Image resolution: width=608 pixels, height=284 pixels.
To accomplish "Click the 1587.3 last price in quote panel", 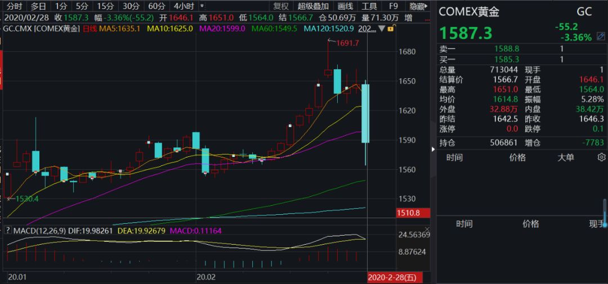I will click(x=466, y=34).
